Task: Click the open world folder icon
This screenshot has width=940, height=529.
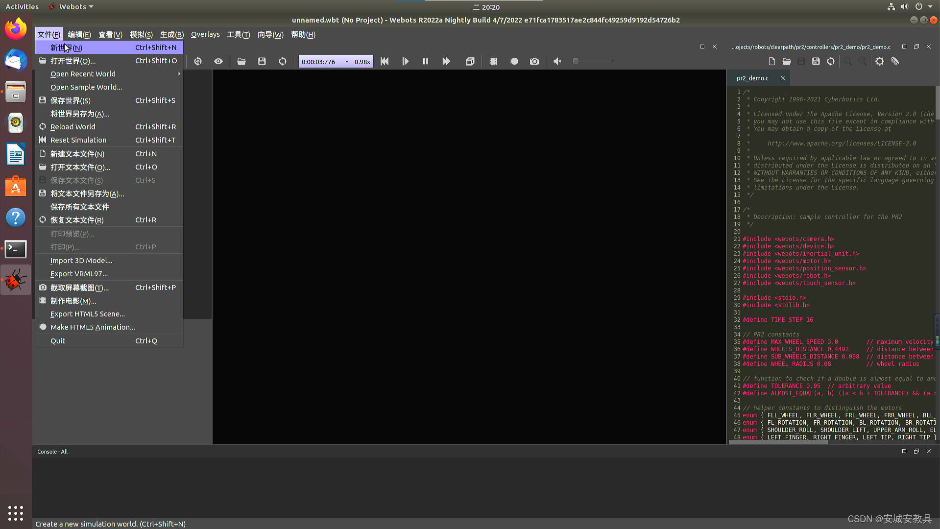Action: (x=241, y=61)
